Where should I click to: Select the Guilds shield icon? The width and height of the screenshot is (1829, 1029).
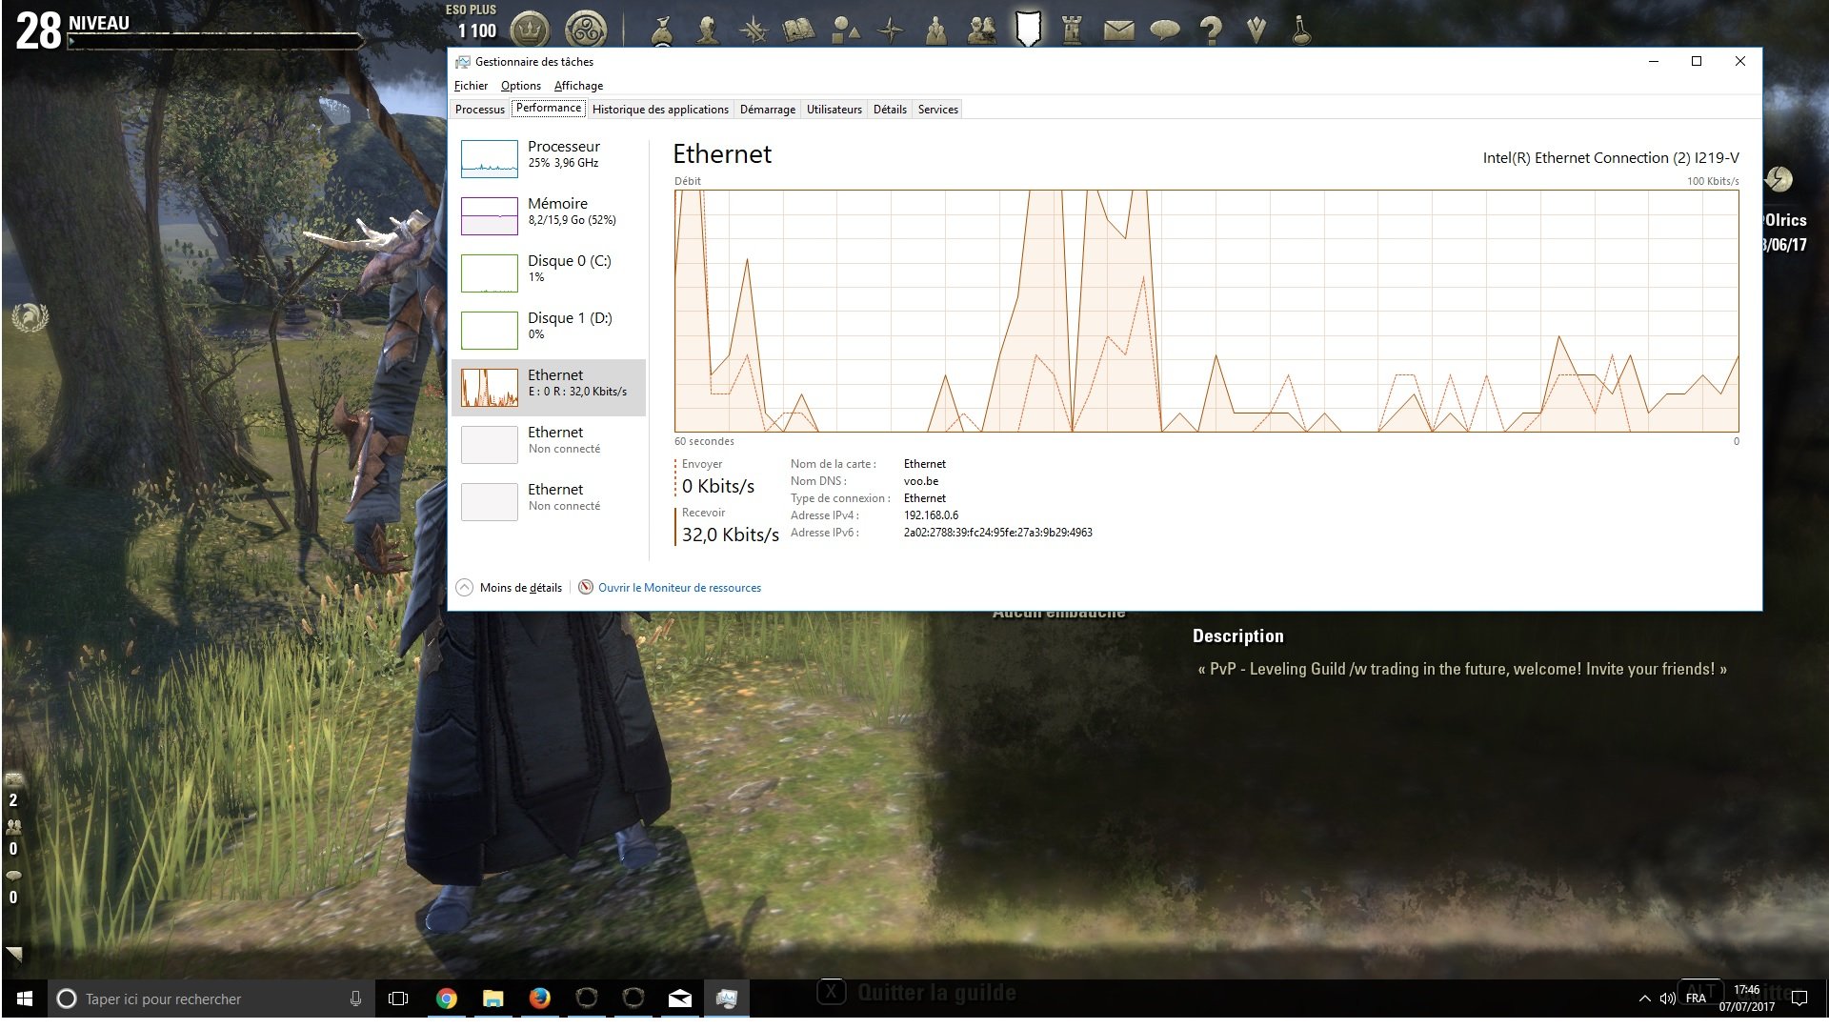(1028, 30)
